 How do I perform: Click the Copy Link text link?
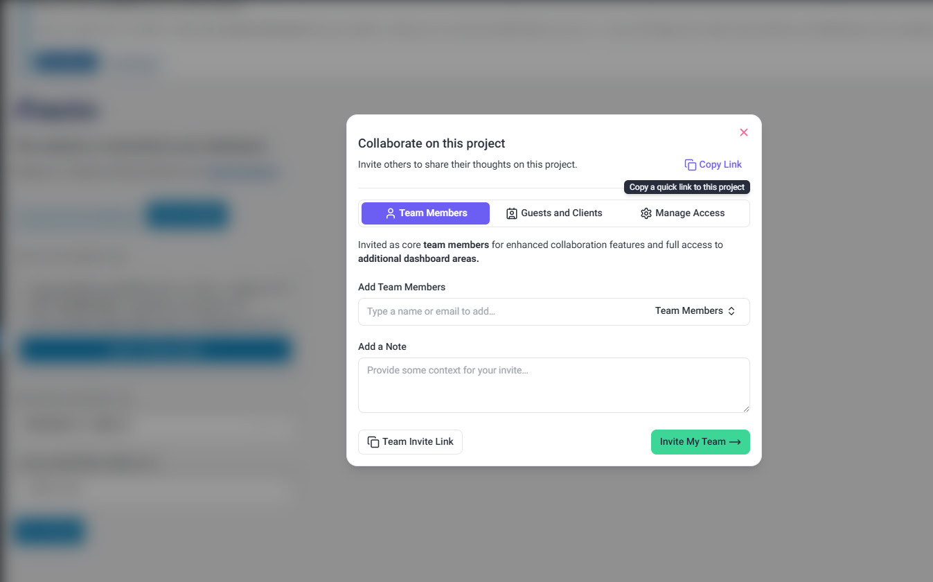point(720,165)
